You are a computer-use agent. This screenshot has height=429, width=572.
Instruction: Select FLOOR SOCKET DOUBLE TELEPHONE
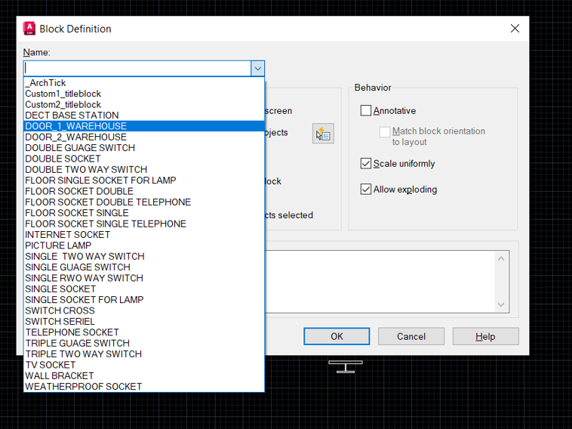coord(144,202)
